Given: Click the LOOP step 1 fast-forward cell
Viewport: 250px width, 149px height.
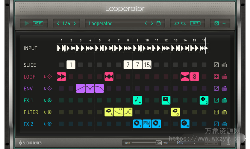Looking at the screenshot, I should (61, 77).
